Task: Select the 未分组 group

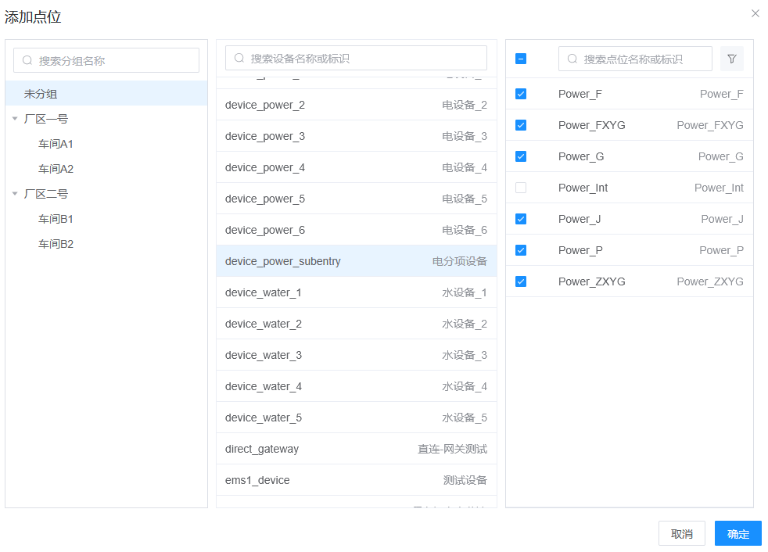Action: [41, 94]
